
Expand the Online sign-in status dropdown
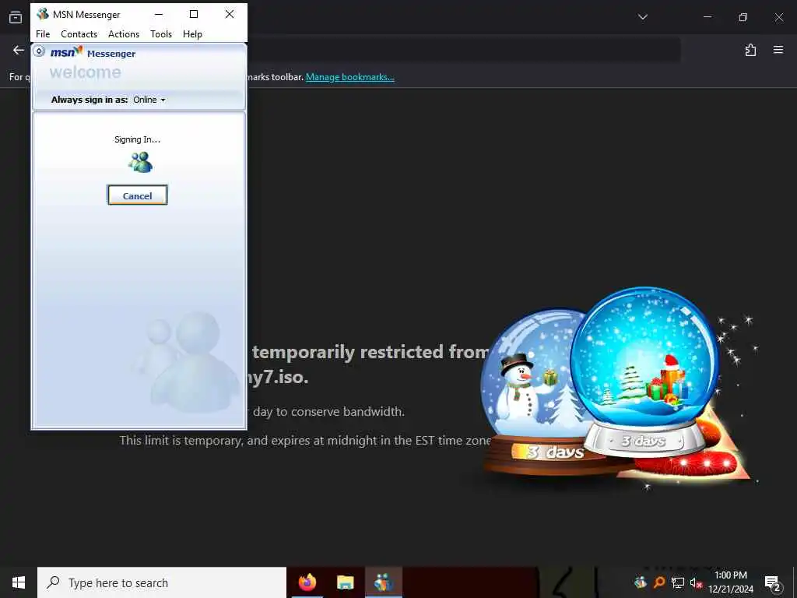coord(149,100)
